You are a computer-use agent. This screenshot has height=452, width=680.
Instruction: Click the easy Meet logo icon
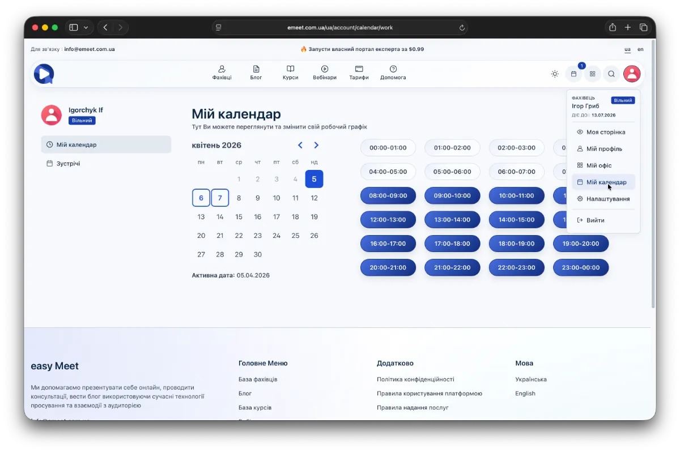(44, 74)
